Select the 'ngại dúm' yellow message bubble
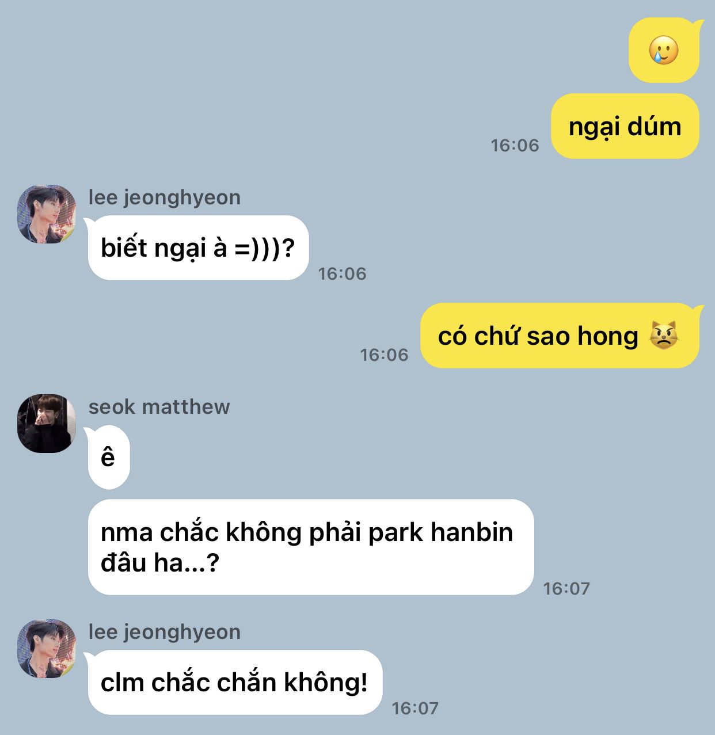 click(625, 126)
